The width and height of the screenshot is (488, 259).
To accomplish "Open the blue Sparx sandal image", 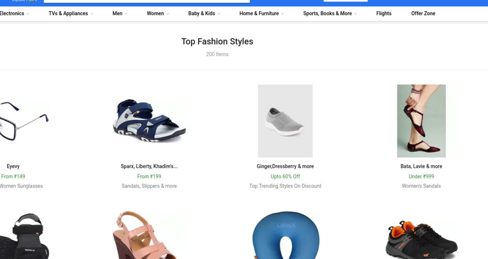I will click(x=149, y=121).
